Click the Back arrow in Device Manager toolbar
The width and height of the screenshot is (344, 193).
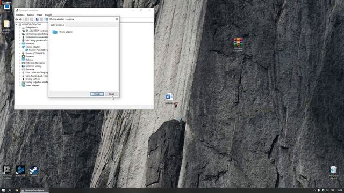(17, 19)
